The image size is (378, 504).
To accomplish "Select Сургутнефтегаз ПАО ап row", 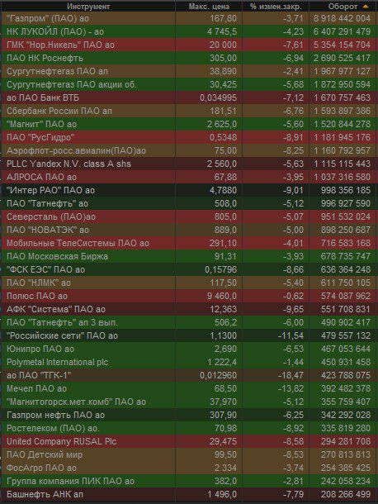I will [x=189, y=71].
